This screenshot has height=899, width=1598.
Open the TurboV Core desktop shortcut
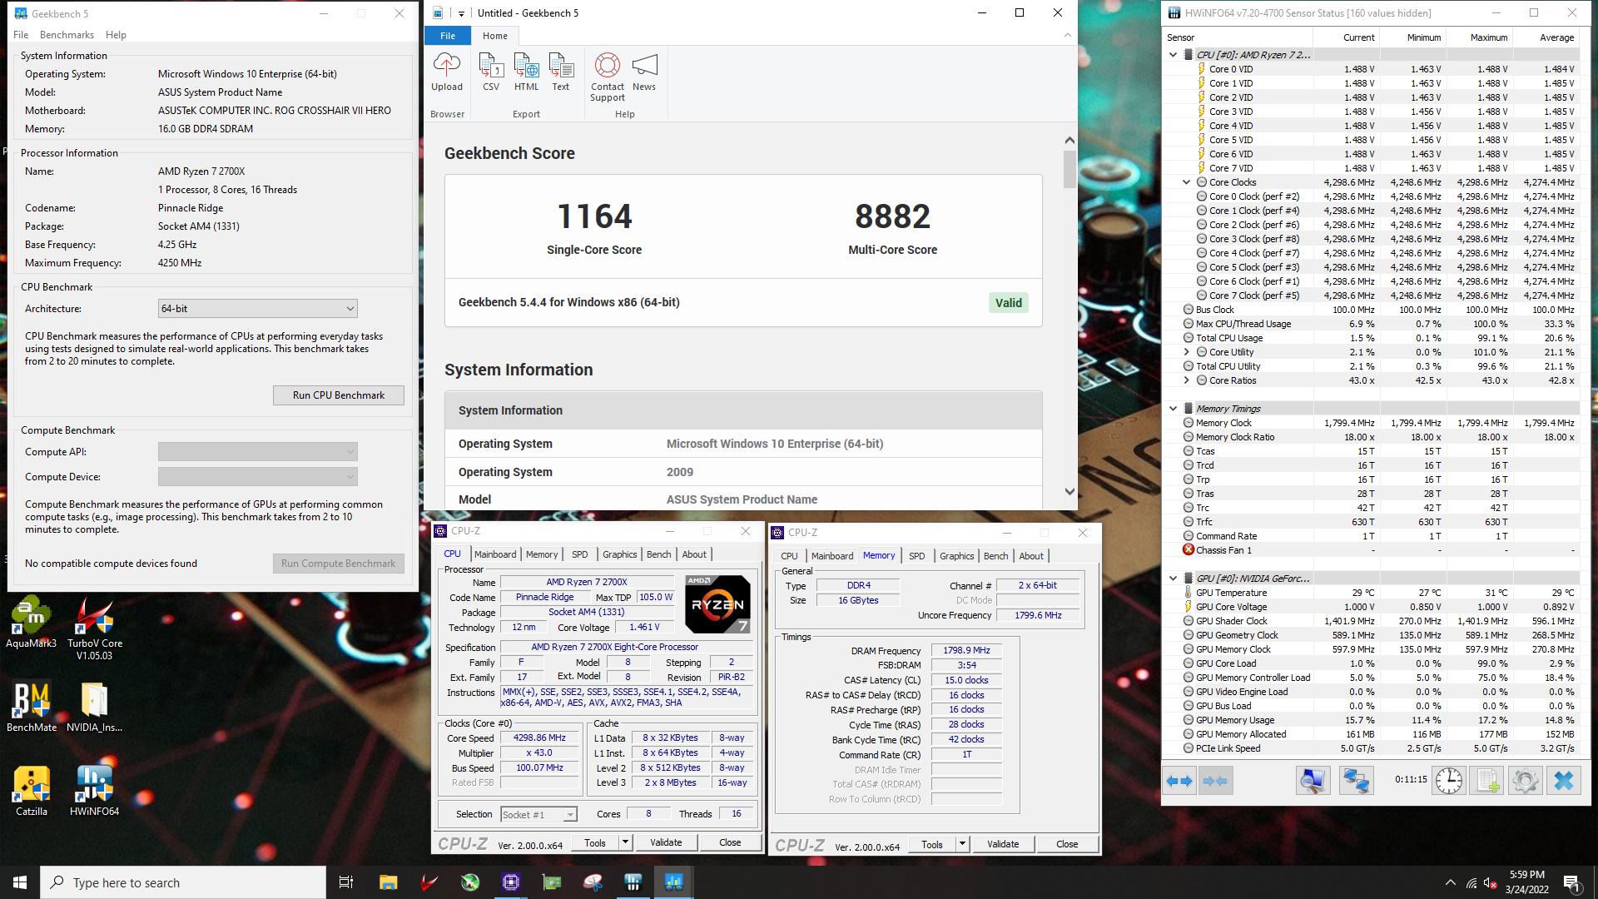[94, 628]
